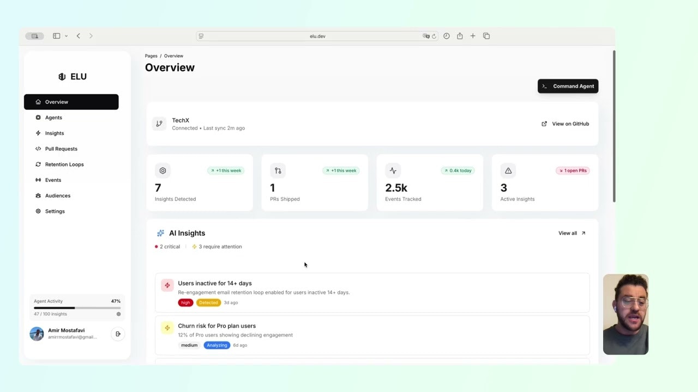
Task: Click the Insights Detected card icon
Action: (163, 170)
